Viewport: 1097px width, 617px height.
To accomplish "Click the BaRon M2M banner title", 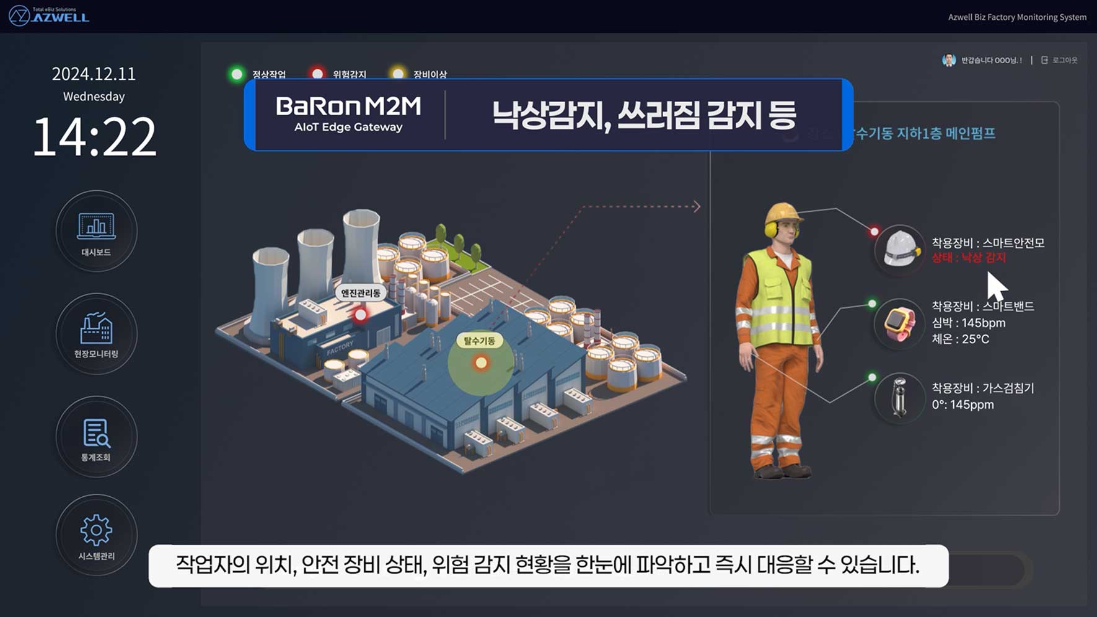I will point(348,114).
